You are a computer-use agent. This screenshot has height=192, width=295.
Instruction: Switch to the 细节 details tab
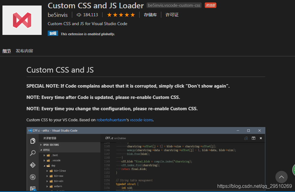pyautogui.click(x=7, y=51)
